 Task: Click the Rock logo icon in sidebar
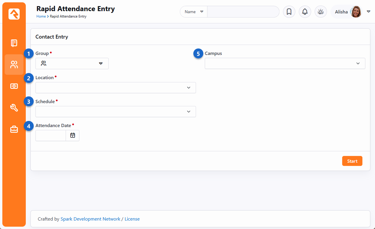tap(14, 14)
